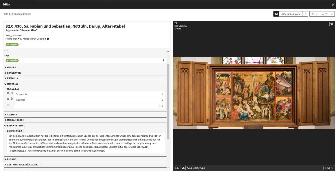
Task: Go to next file in the 1/2 pager
Action: click(332, 168)
